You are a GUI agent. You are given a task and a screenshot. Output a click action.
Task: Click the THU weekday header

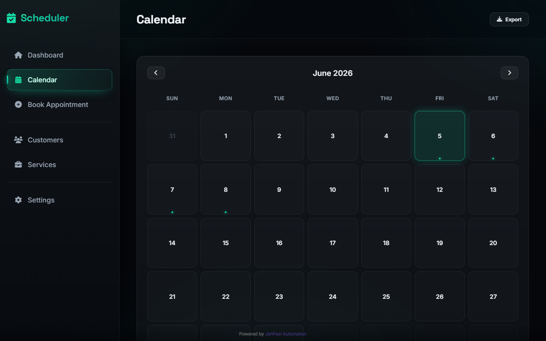pos(386,98)
